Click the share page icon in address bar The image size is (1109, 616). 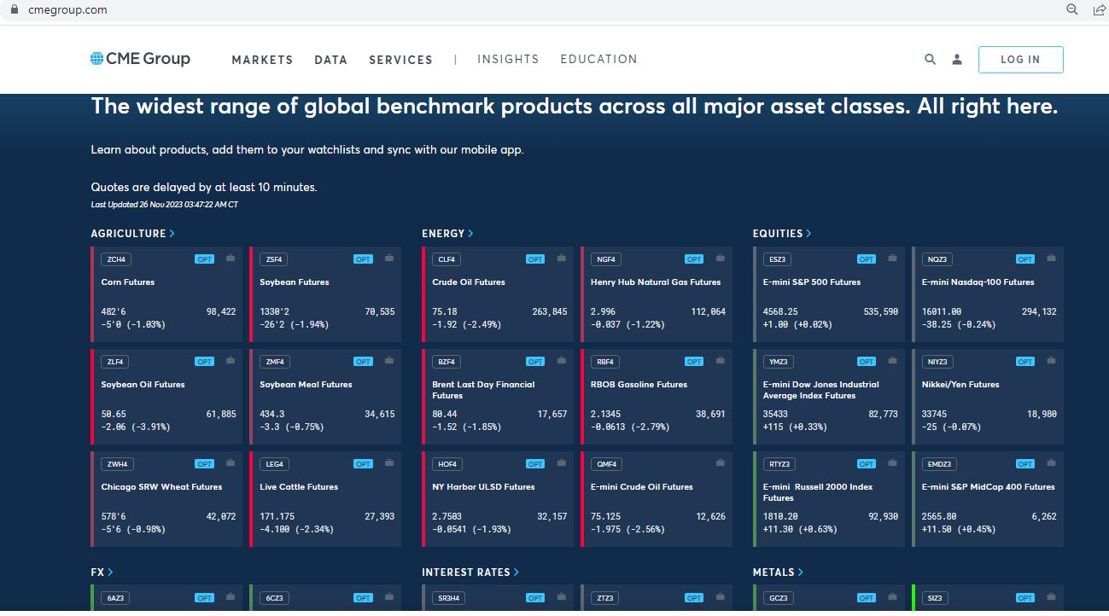[1099, 9]
